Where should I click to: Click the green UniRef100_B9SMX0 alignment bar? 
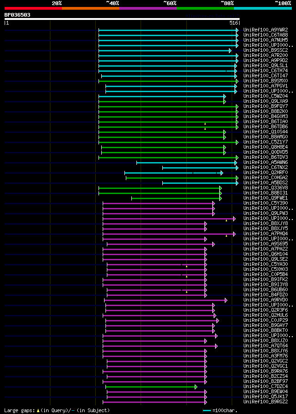(169, 81)
